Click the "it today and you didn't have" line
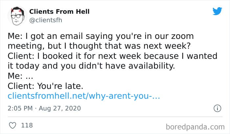 tap(91, 66)
